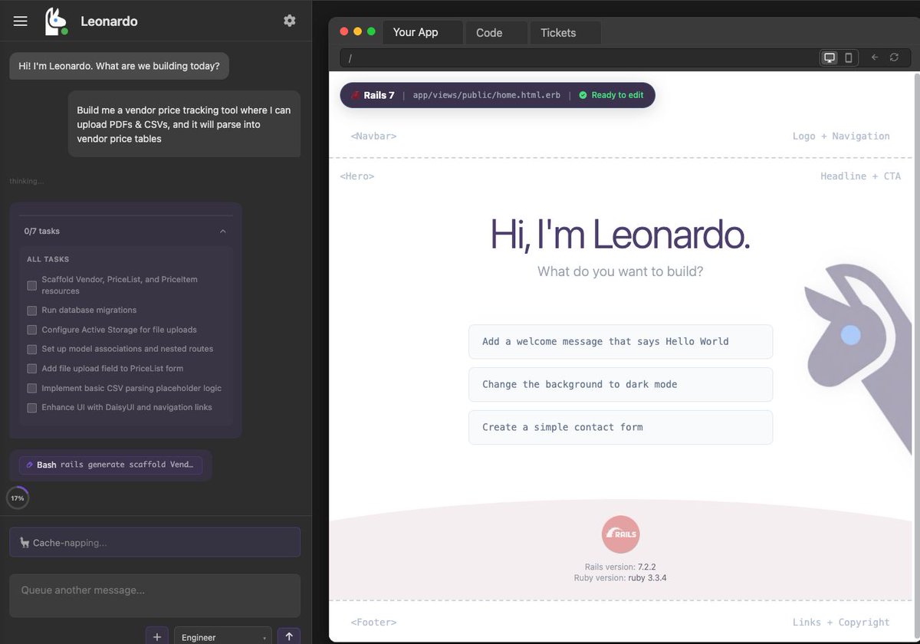Check the Scaffold Vendor, PriceList task
Viewport: 920px width, 644px height.
pyautogui.click(x=32, y=285)
